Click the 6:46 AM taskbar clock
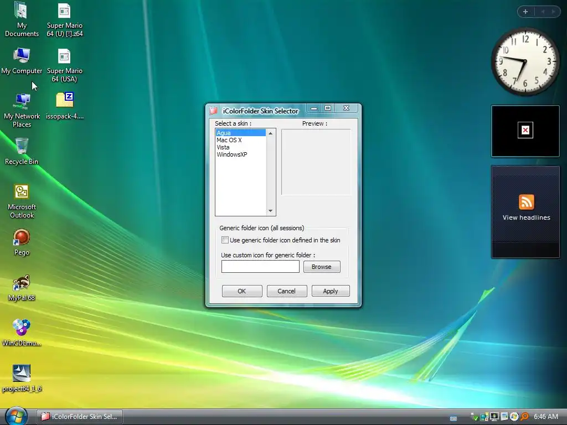Viewport: 567px width, 425px height. 545,417
